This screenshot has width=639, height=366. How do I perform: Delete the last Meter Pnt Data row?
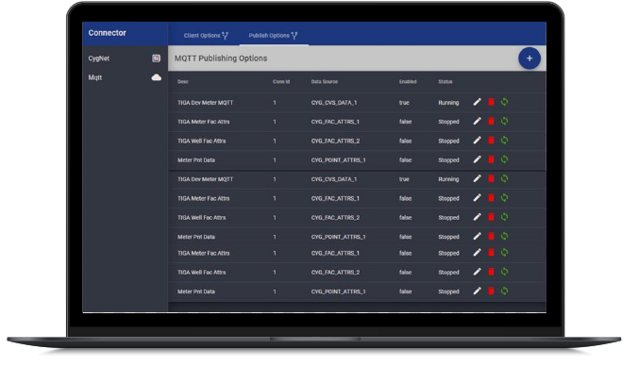pos(491,291)
